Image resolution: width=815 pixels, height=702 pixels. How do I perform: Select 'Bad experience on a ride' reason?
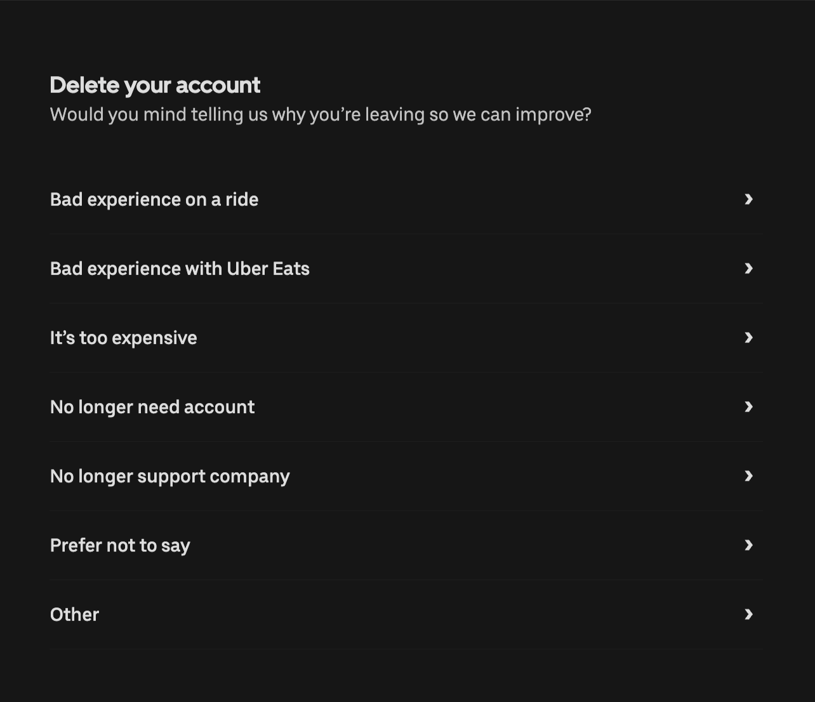point(154,199)
